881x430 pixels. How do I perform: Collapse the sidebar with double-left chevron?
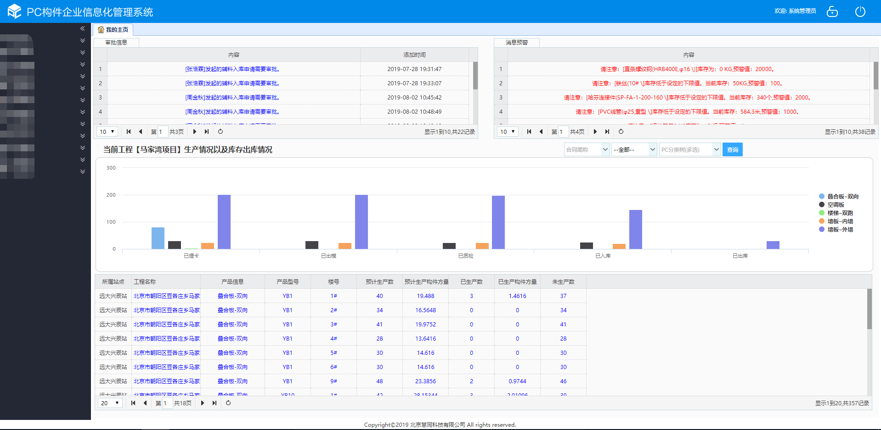point(83,28)
